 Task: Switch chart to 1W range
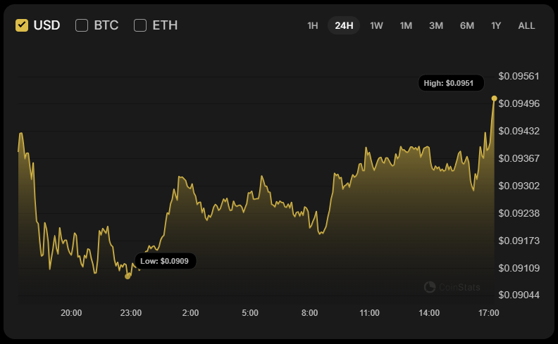tap(376, 25)
